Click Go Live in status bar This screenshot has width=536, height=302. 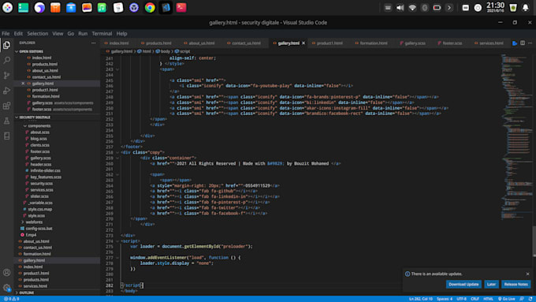point(507,299)
